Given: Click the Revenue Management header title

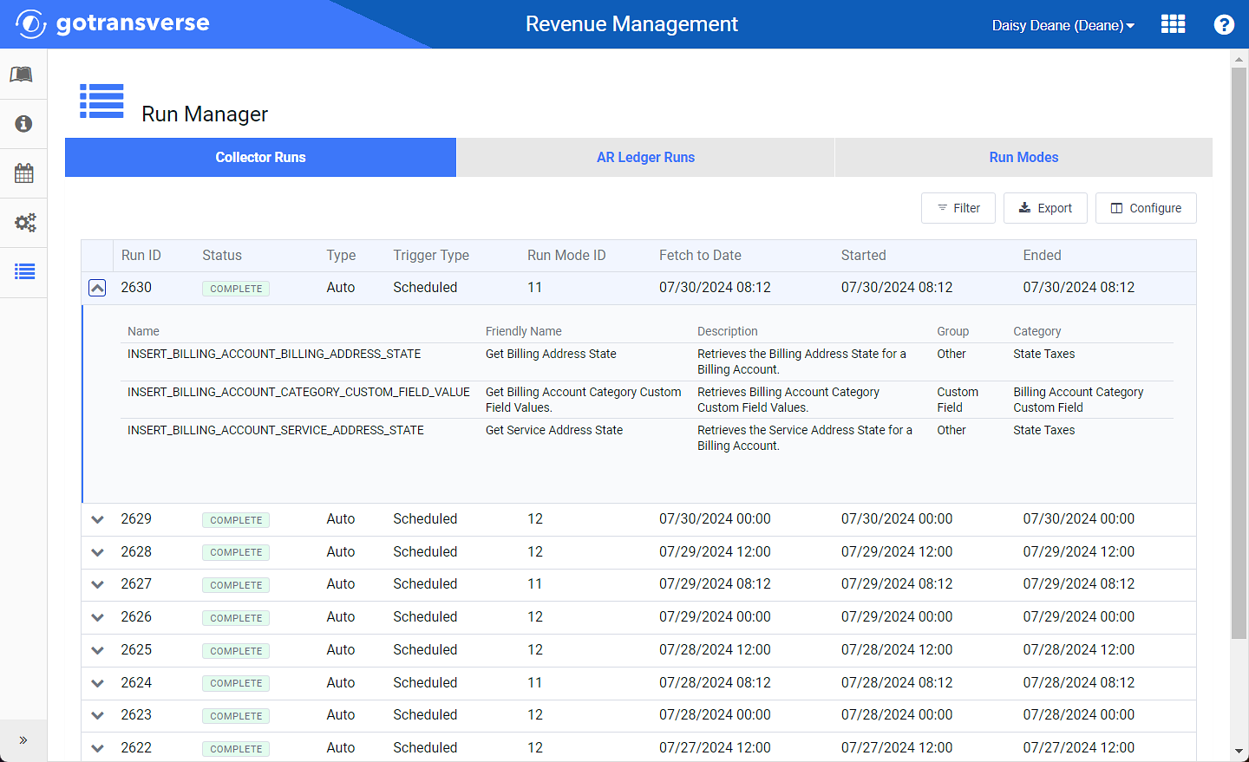Looking at the screenshot, I should (x=631, y=24).
